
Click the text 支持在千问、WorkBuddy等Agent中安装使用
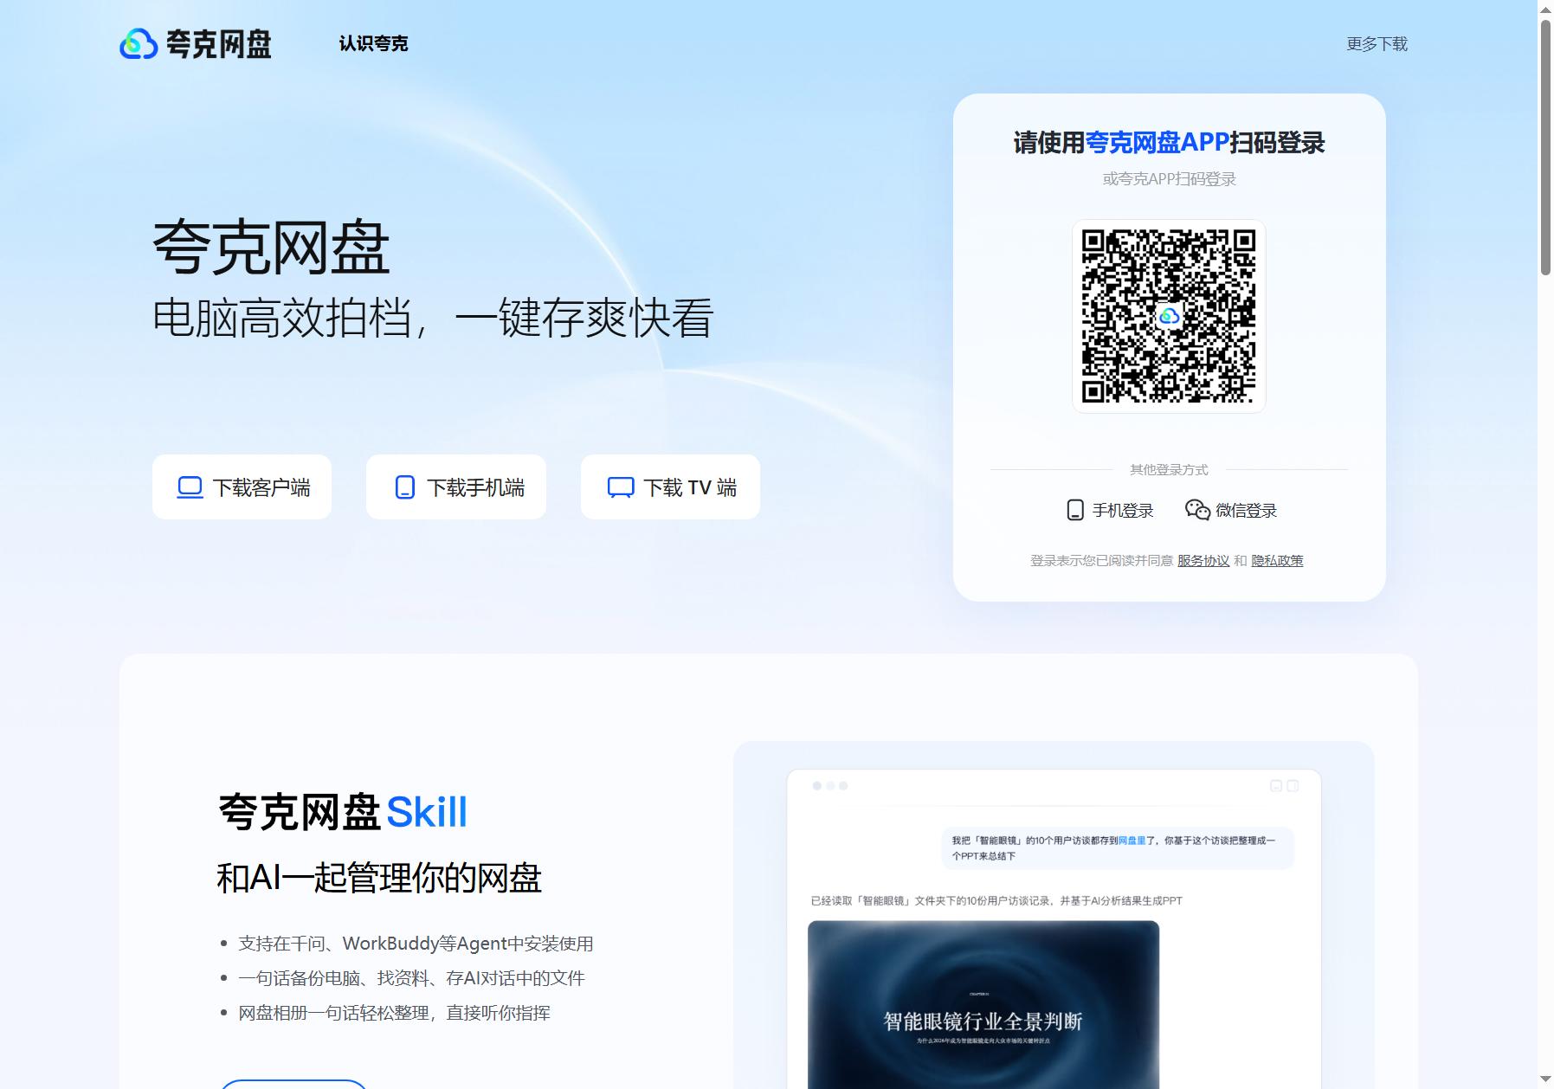(416, 944)
